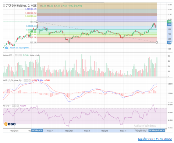
Task: Click the Tháng 7 time axis label
Action: coord(50,131)
